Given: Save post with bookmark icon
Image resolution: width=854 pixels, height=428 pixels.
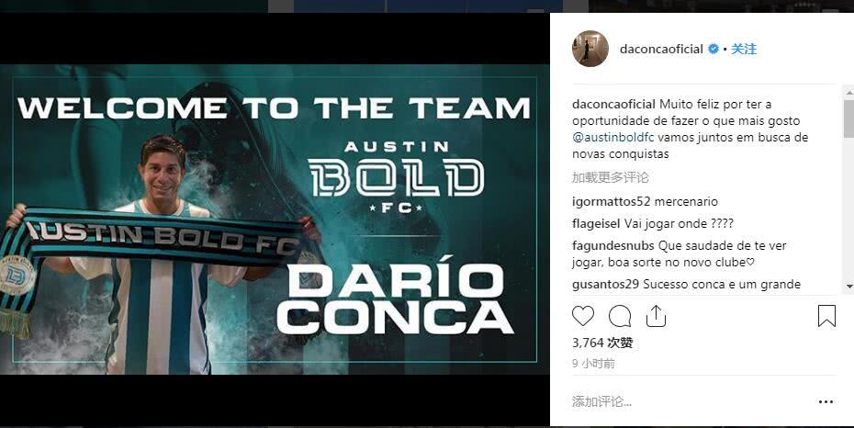Looking at the screenshot, I should click(826, 316).
